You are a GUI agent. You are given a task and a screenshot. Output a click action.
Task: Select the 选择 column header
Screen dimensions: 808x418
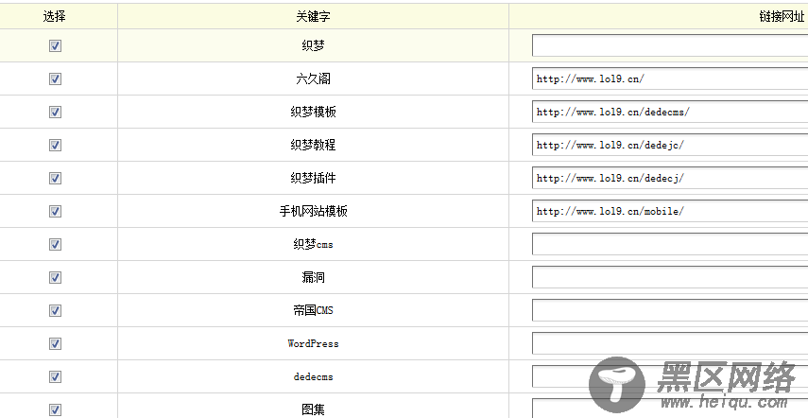tap(54, 16)
